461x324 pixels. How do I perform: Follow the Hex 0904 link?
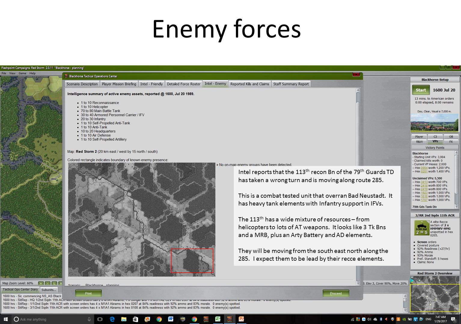point(424,168)
